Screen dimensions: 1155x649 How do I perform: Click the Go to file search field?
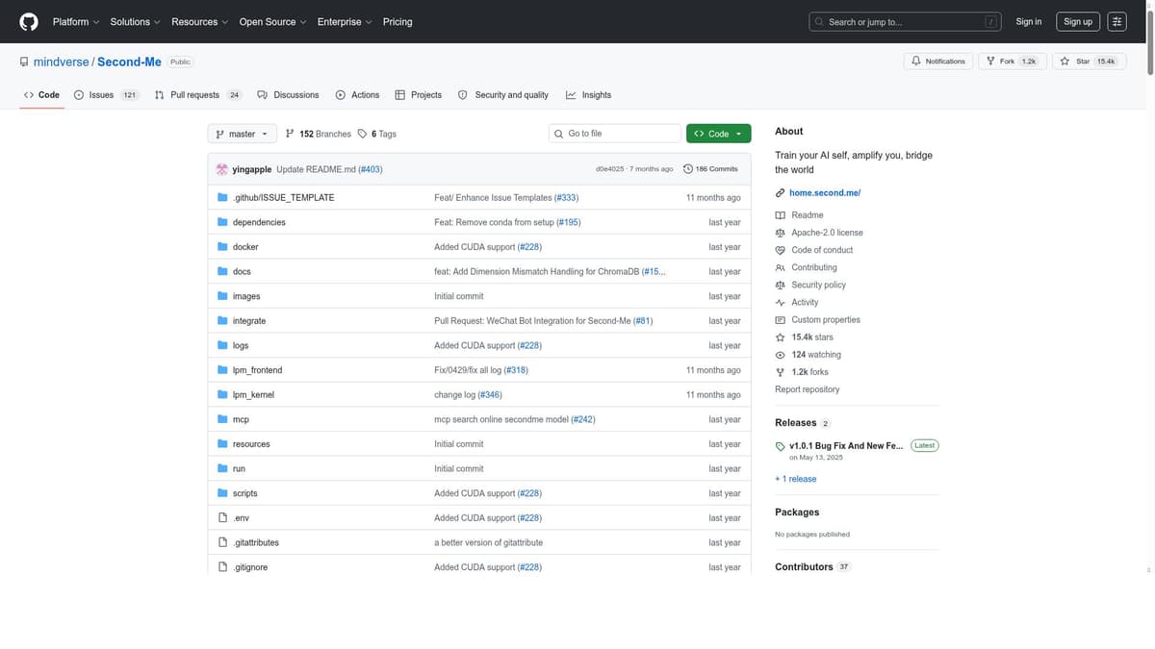616,134
